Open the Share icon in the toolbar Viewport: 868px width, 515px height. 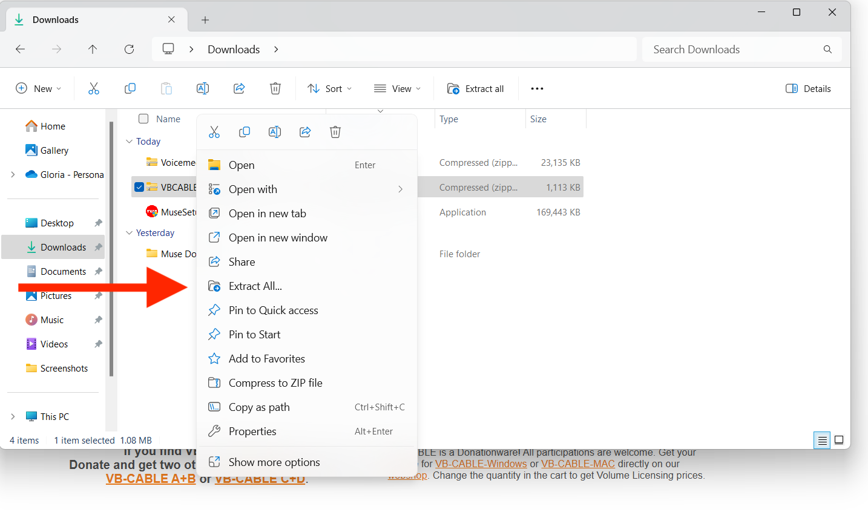coord(239,88)
